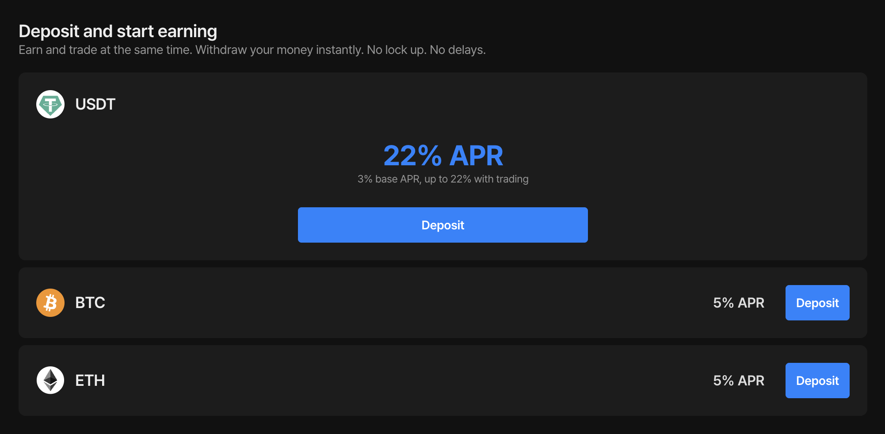Click the 5% APR rate beside ETH
The height and width of the screenshot is (434, 885).
[x=739, y=381]
